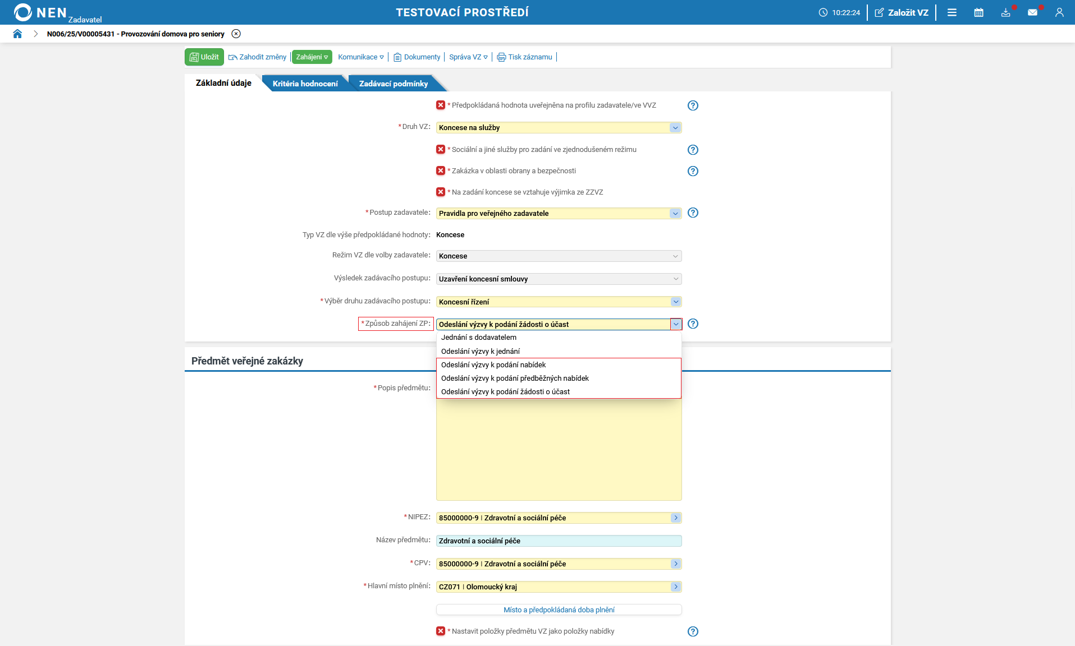Go to the home page icon

point(17,34)
